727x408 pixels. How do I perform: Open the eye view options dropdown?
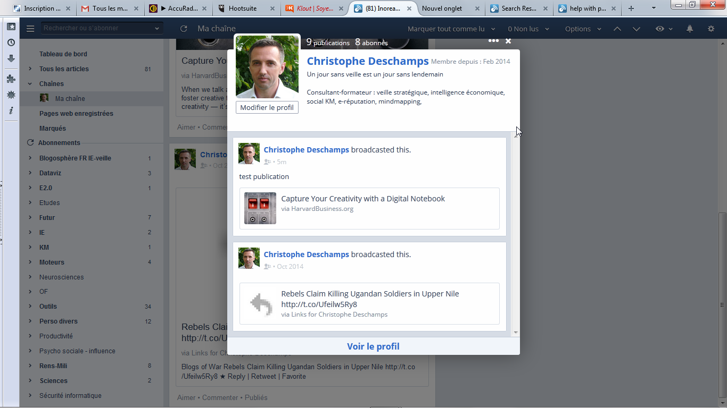click(x=664, y=29)
